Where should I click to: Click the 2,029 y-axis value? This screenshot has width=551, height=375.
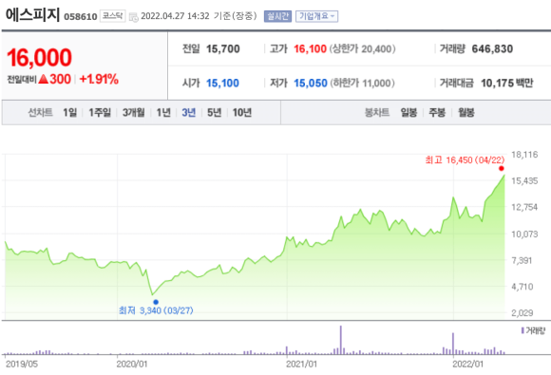click(x=522, y=313)
